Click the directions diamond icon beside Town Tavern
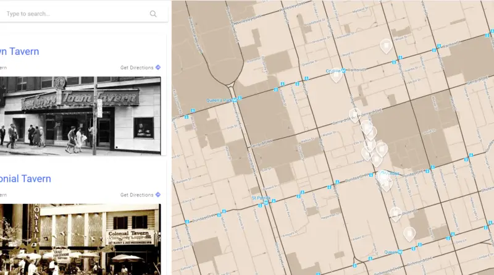This screenshot has height=275, width=494. tap(158, 67)
